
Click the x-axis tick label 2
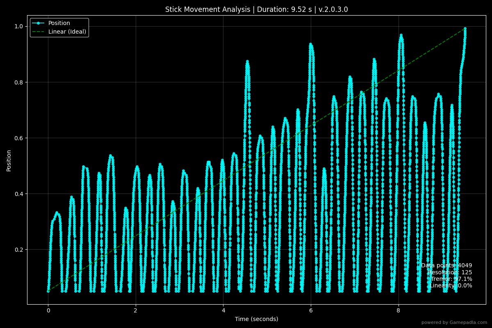(x=136, y=310)
